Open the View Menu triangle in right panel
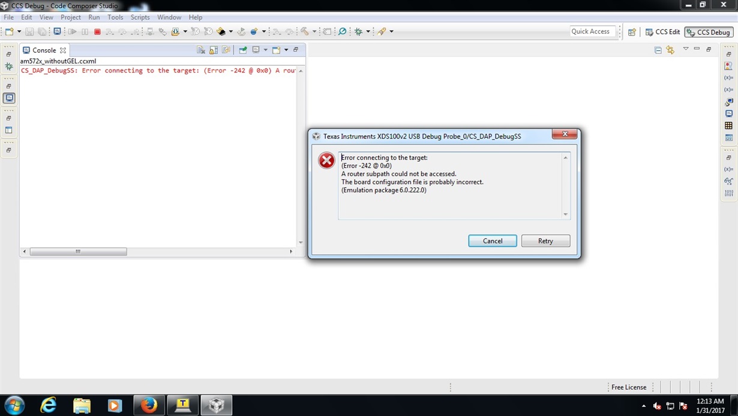 tap(686, 49)
